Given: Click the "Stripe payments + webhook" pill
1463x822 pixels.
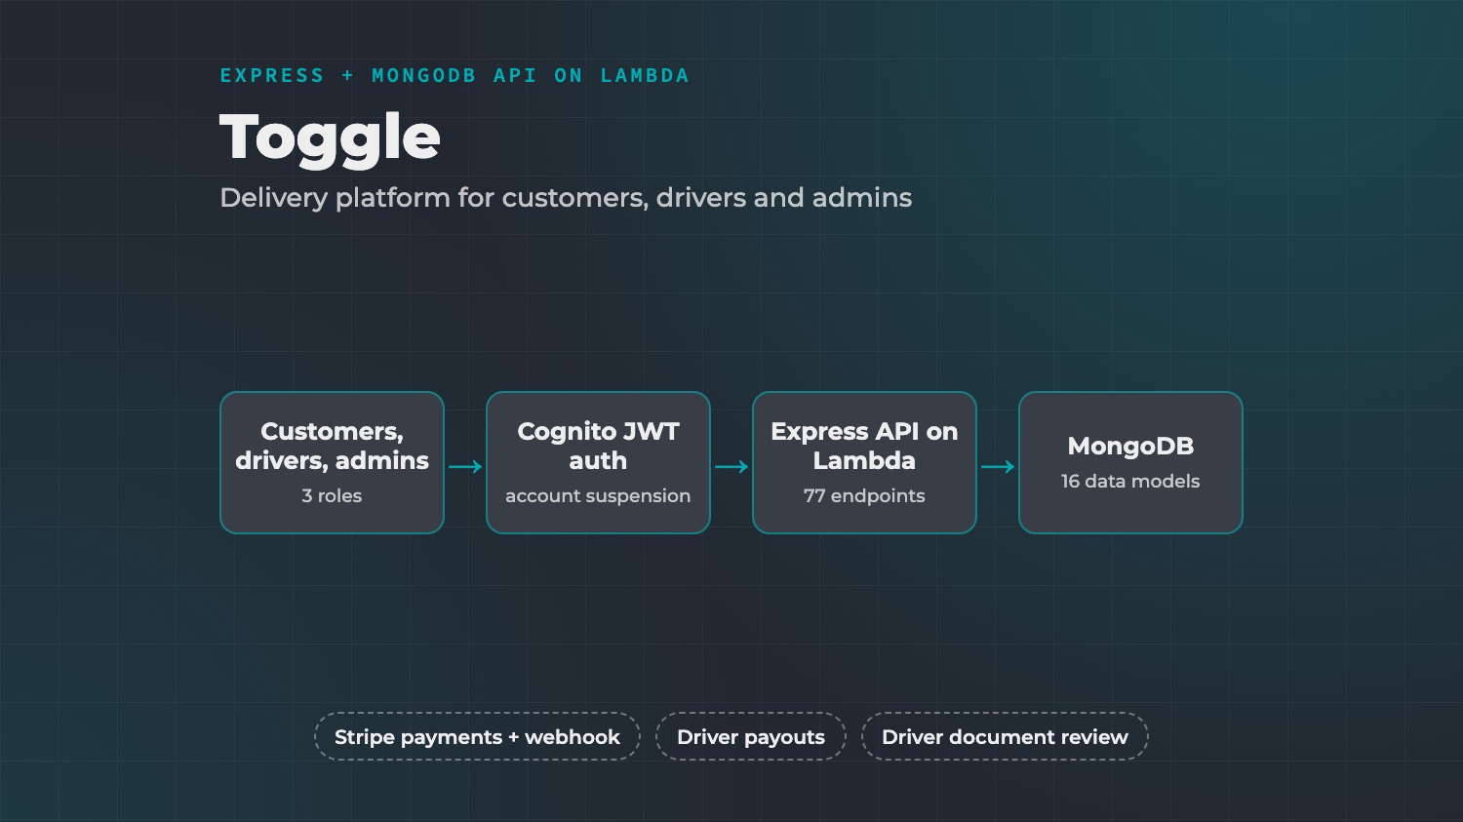Looking at the screenshot, I should point(477,736).
